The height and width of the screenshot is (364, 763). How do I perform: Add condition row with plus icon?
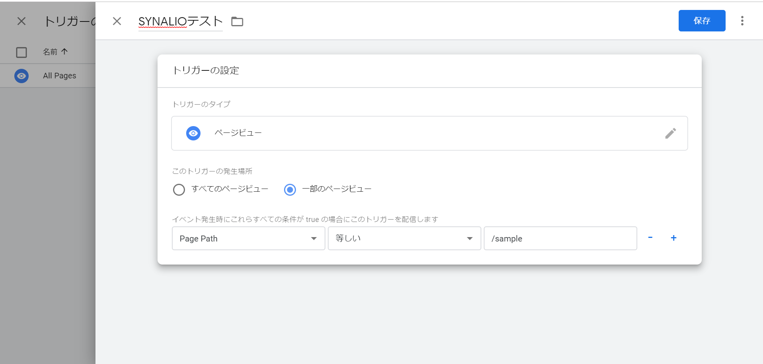coord(673,238)
